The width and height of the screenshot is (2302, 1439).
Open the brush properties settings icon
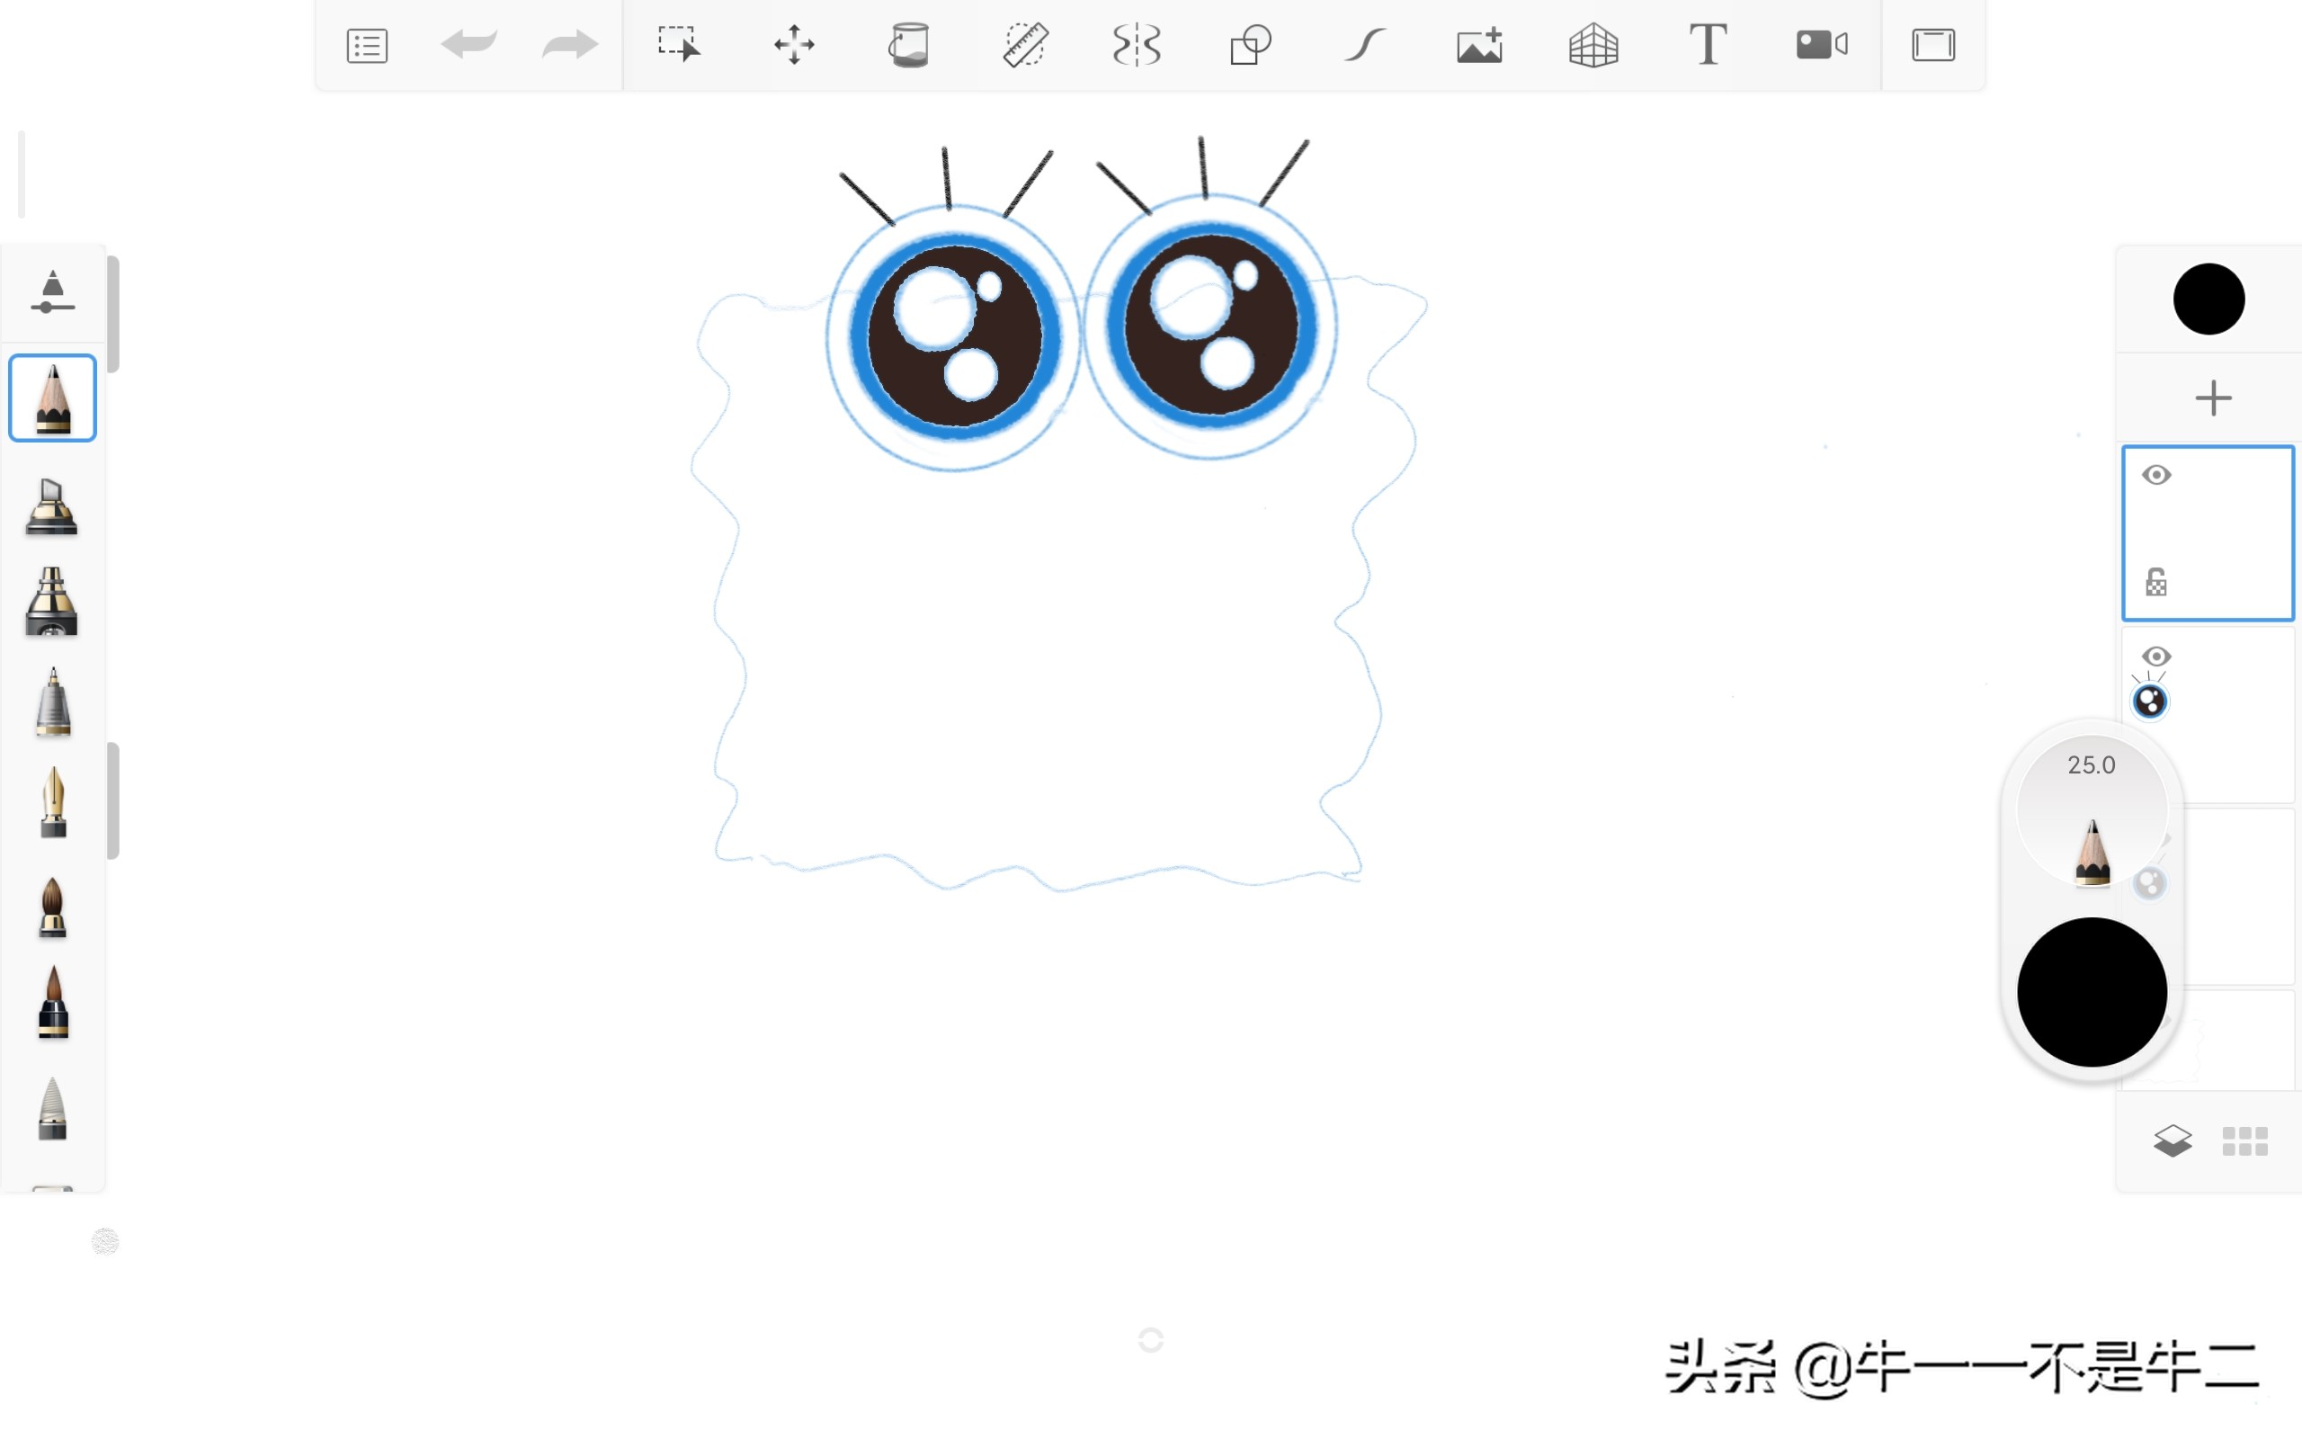pos(52,291)
